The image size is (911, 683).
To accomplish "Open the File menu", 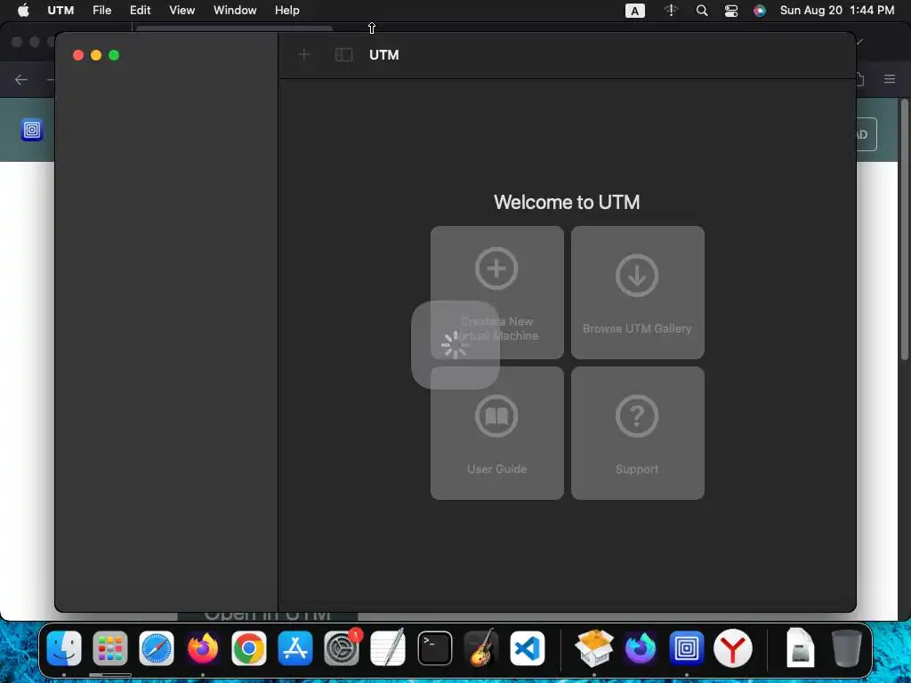I will coord(101,11).
